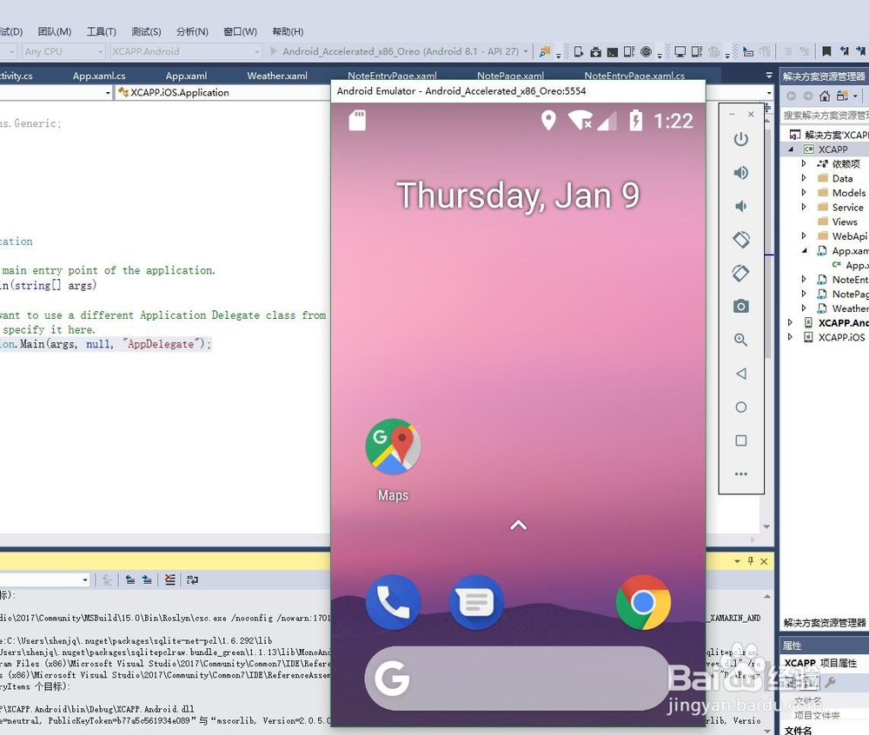
Task: Open the debug target device dropdown arrow
Action: point(526,51)
